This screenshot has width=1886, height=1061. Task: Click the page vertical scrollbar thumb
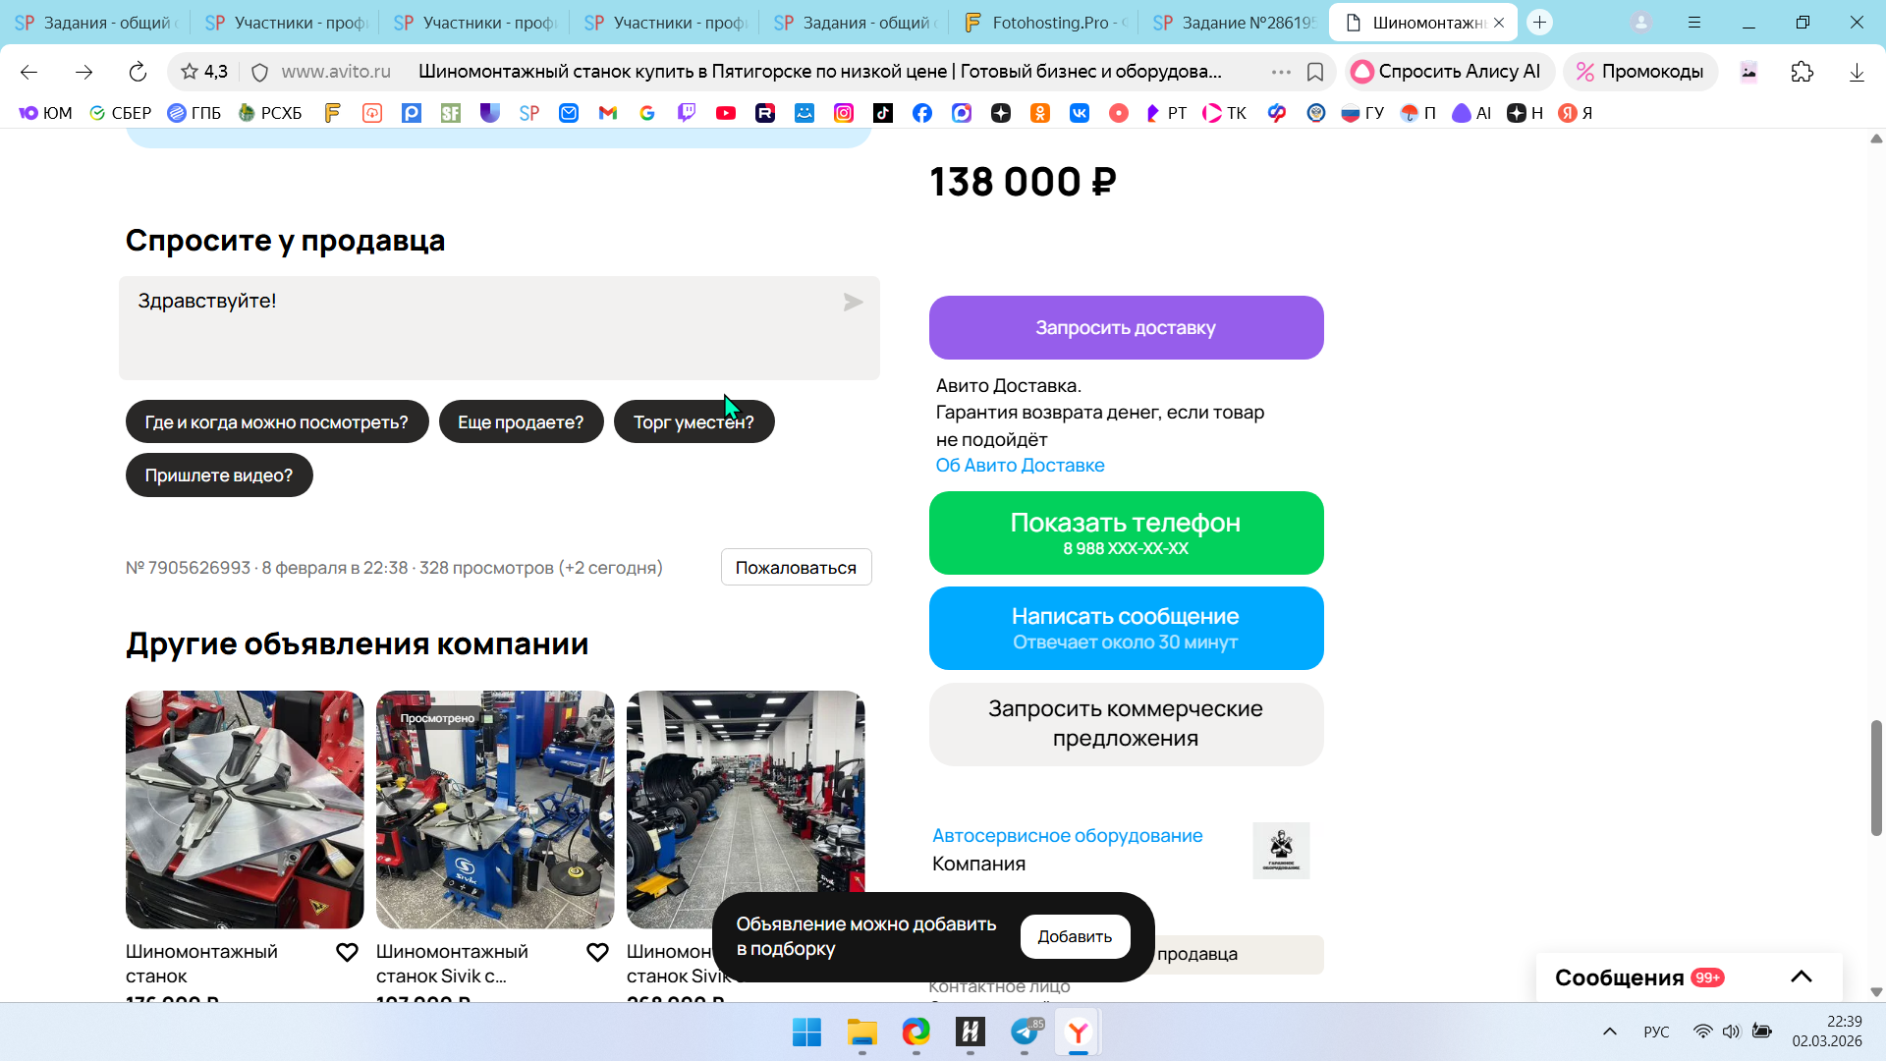(1876, 776)
